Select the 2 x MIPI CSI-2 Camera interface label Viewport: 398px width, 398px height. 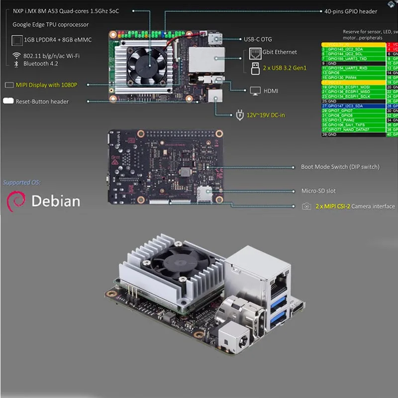pyautogui.click(x=355, y=206)
